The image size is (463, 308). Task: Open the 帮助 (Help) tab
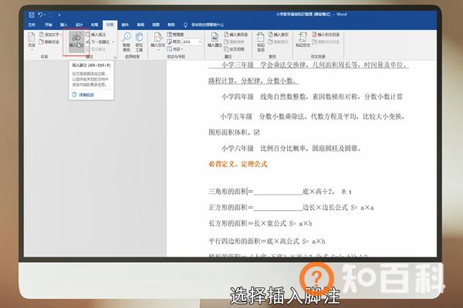171,25
